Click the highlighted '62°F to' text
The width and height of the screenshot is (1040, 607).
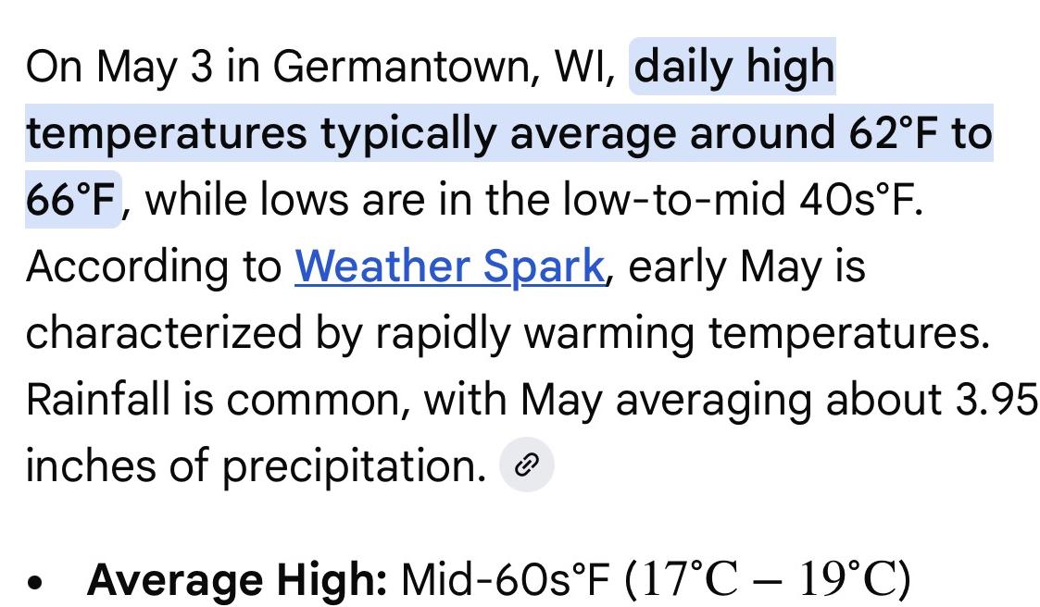[920, 132]
